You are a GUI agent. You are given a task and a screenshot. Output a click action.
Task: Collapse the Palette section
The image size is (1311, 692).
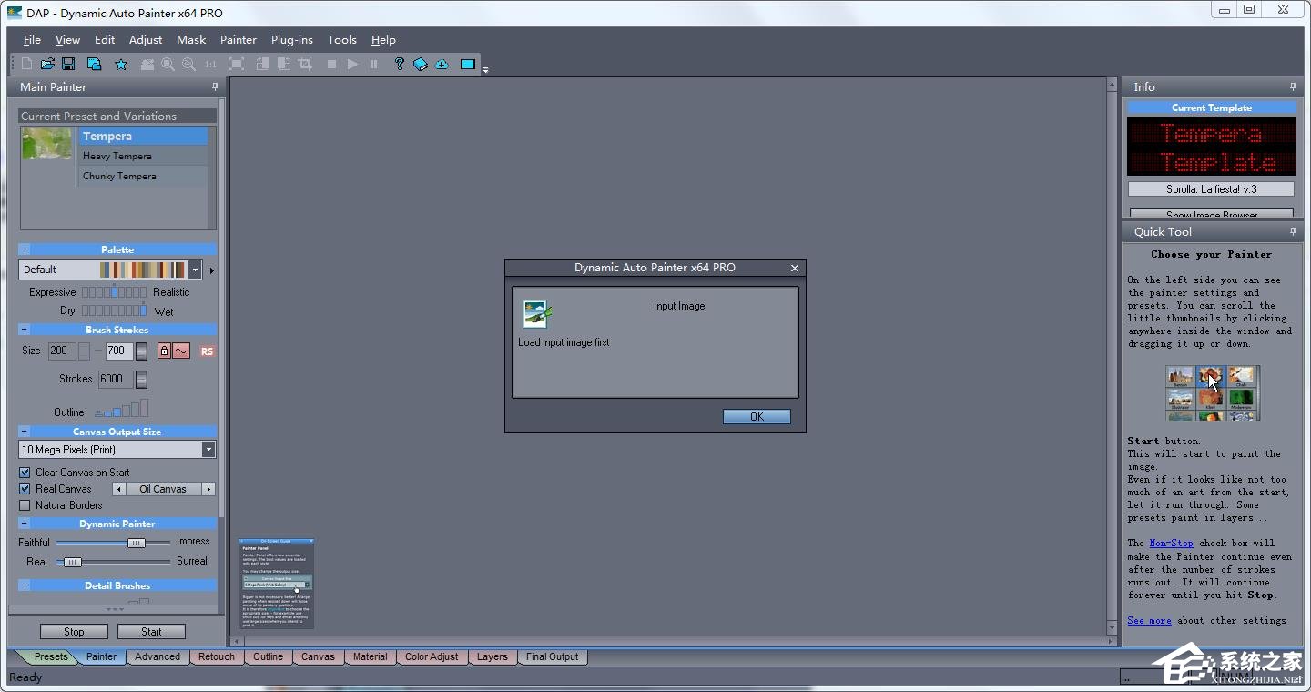pyautogui.click(x=25, y=249)
